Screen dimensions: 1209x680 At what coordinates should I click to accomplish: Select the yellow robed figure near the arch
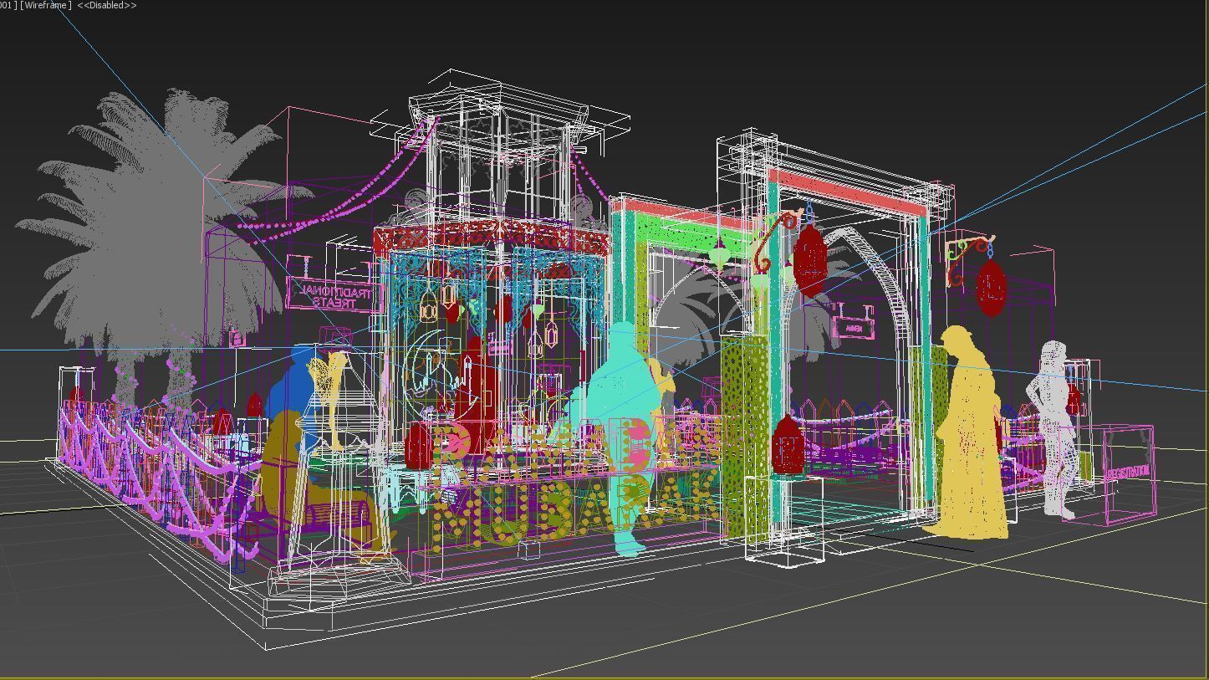tap(970, 432)
